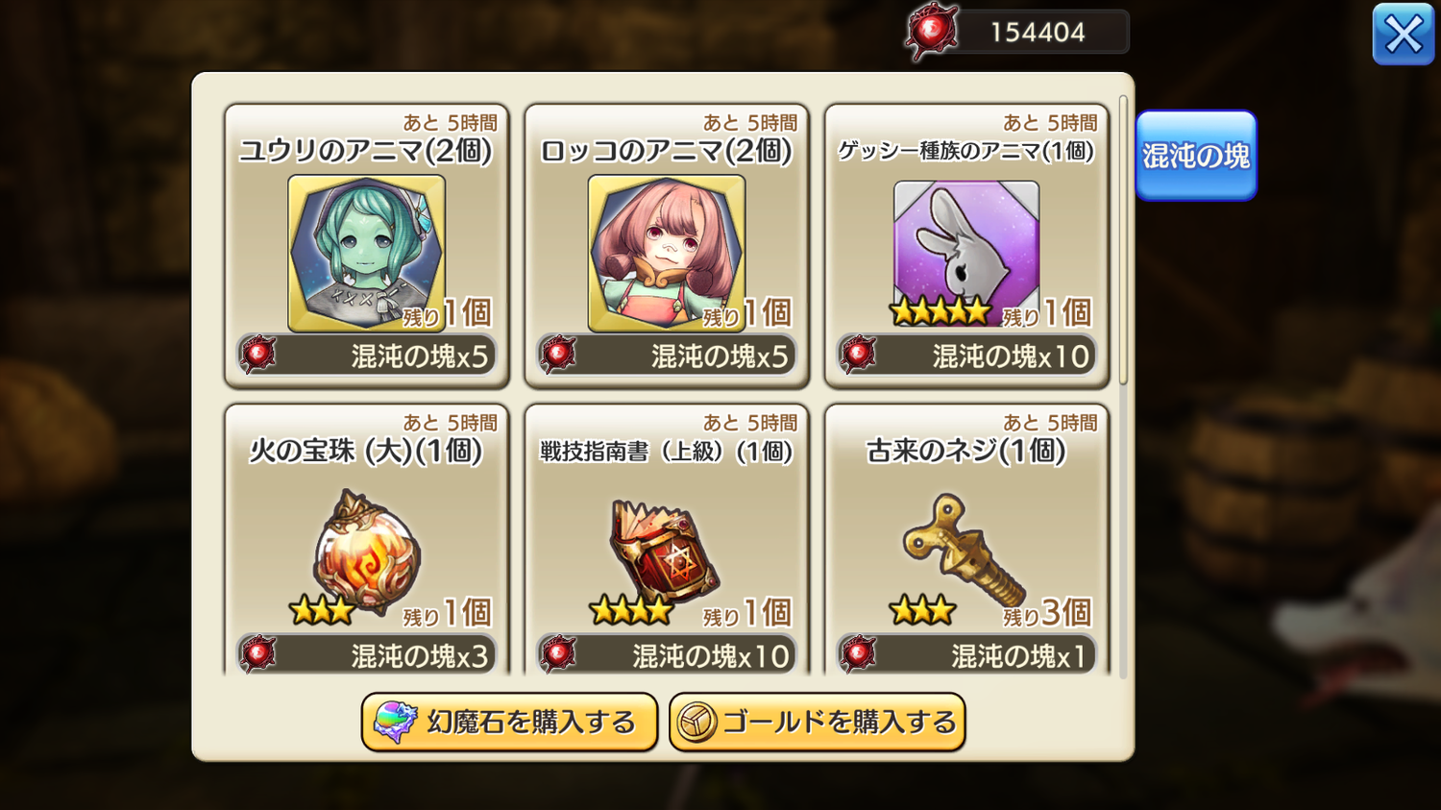Choose the 戦技指南書（上級） red book icon
Screen dimensions: 1441x810
click(665, 552)
